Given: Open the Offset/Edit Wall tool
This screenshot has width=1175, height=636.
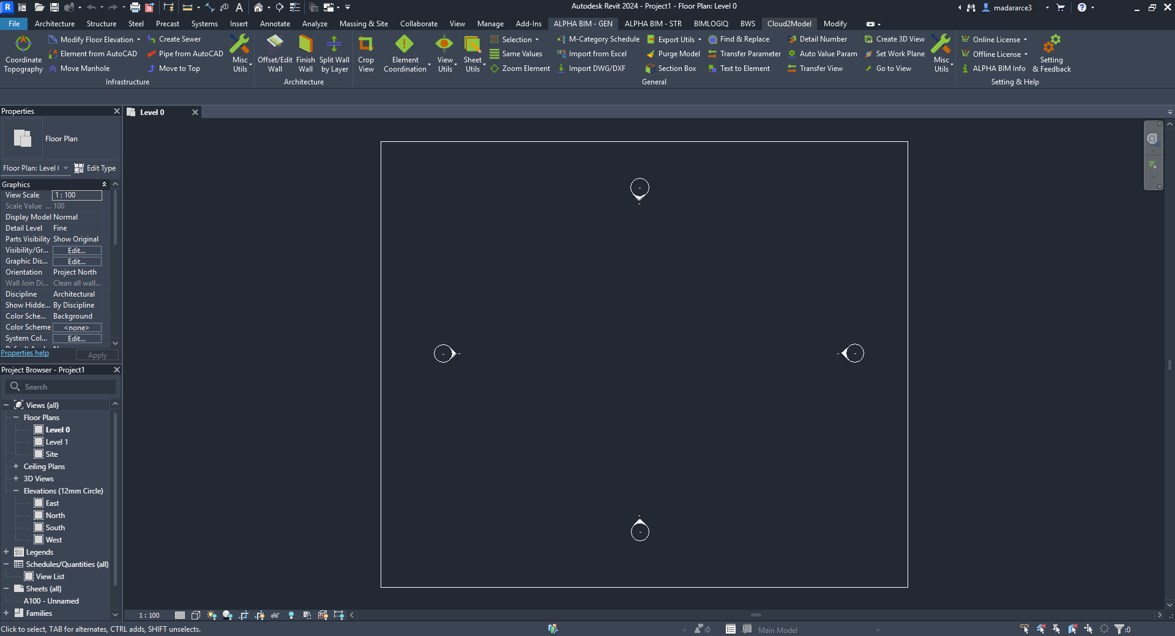Looking at the screenshot, I should pyautogui.click(x=275, y=54).
